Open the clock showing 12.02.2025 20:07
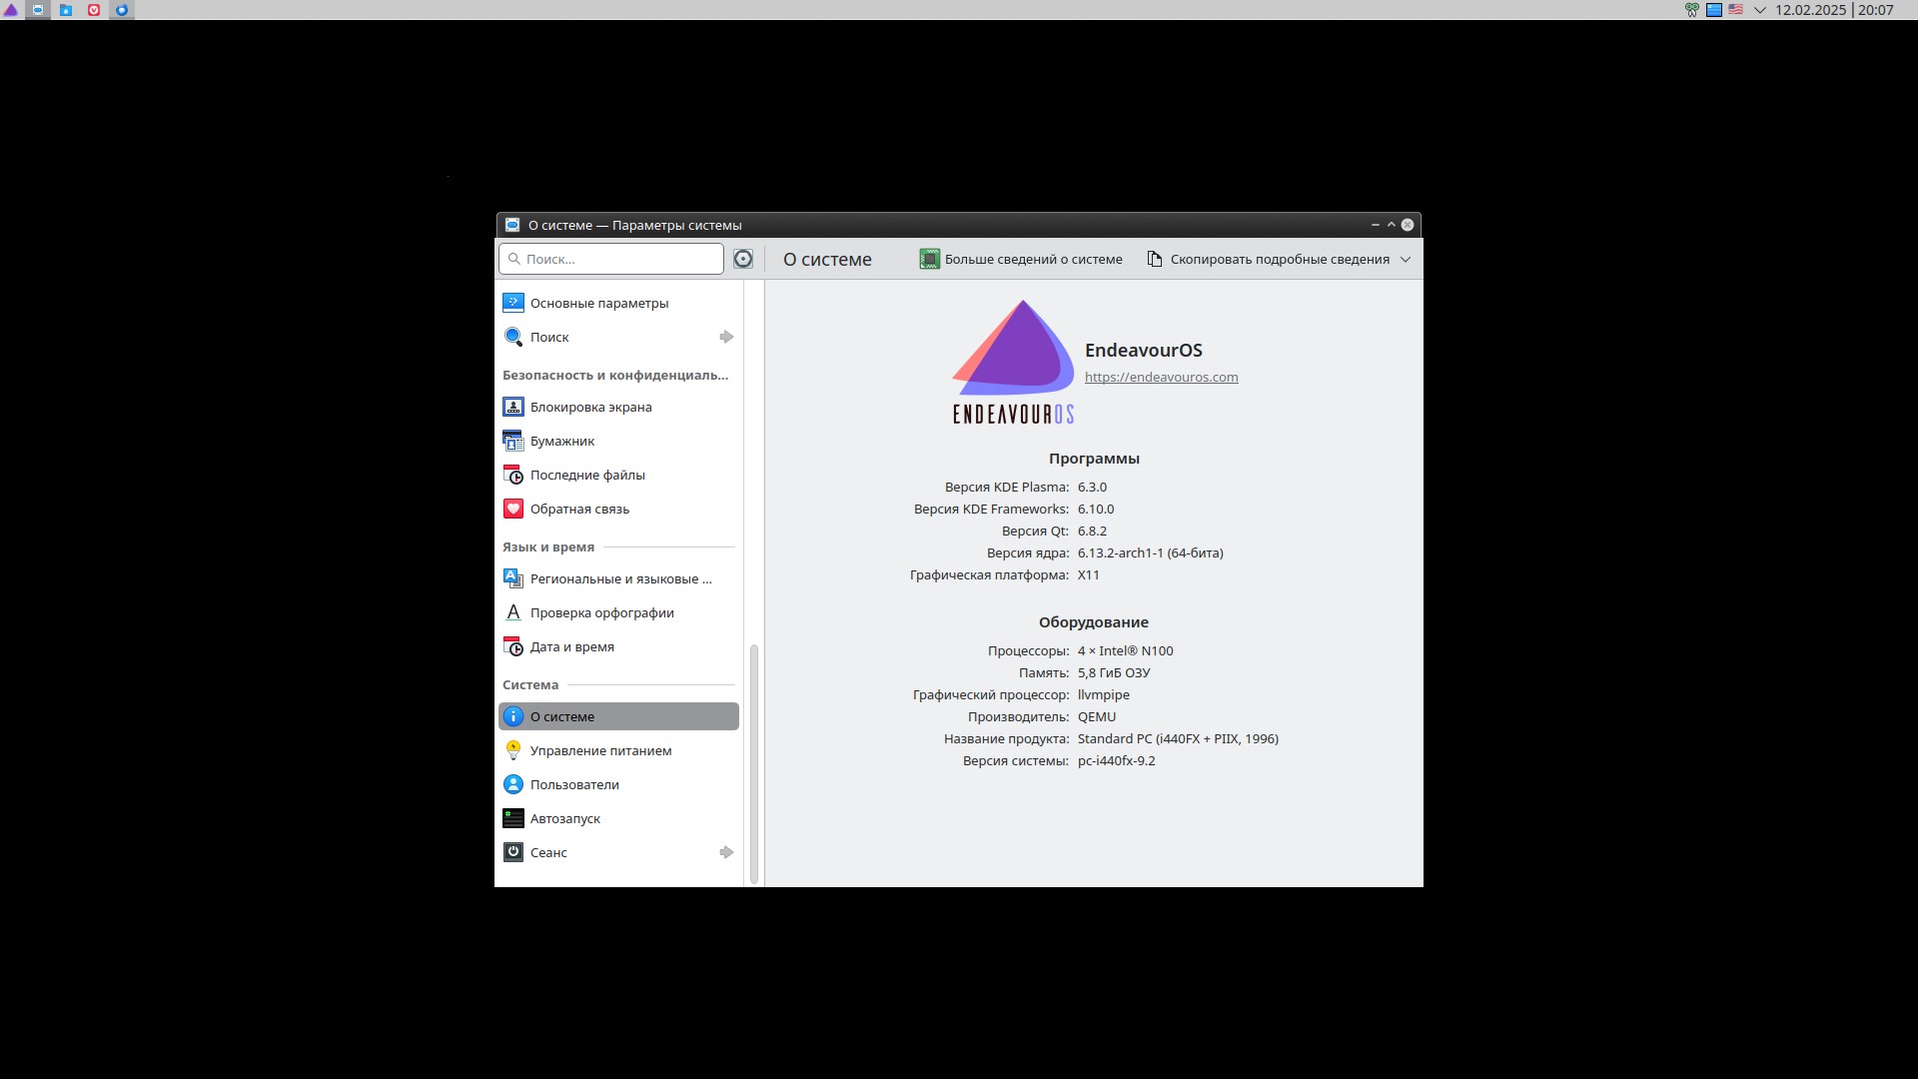The width and height of the screenshot is (1918, 1079). pyautogui.click(x=1834, y=10)
